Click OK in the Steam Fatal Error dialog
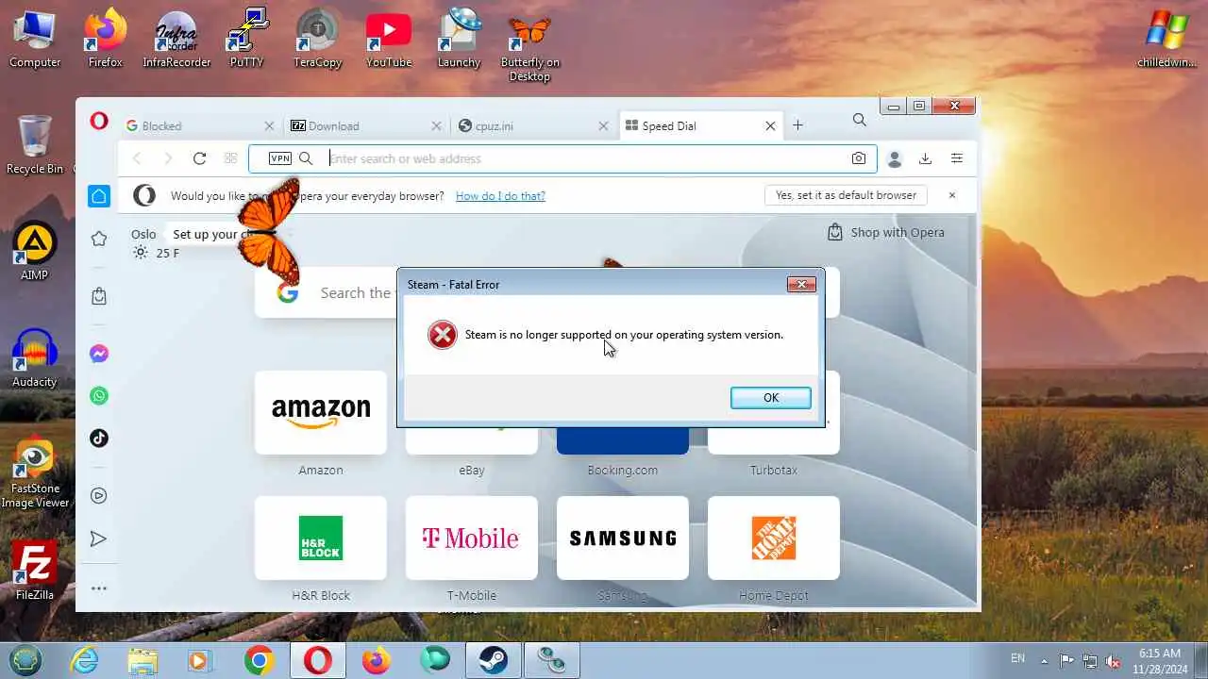The height and width of the screenshot is (679, 1208). click(770, 398)
